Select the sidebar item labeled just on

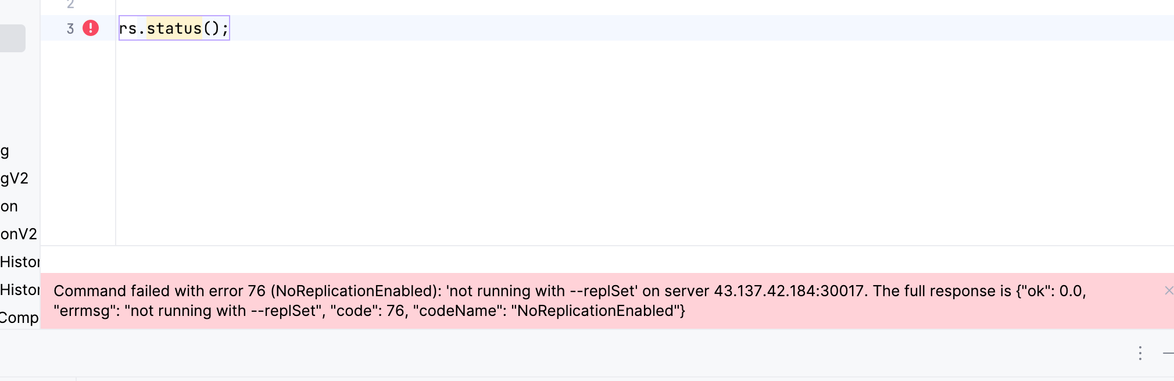[9, 206]
